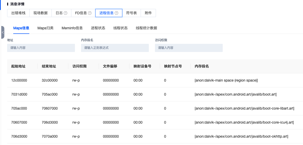Click the 起始地址 column header
Image resolution: width=303 pixels, height=145 pixels.
click(x=18, y=66)
